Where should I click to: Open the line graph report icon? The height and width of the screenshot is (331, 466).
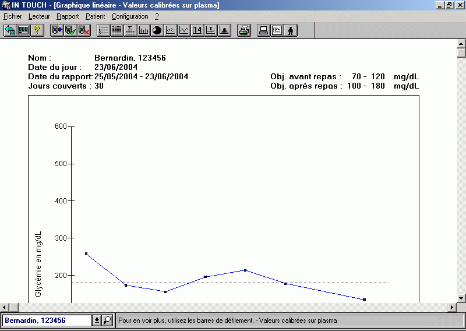point(184,30)
